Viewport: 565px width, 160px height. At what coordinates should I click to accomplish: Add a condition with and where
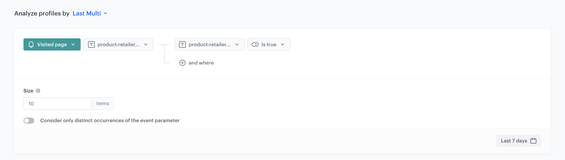coord(201,63)
